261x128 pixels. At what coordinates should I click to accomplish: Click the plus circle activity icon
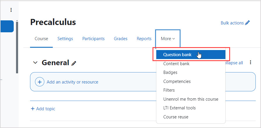point(40,82)
